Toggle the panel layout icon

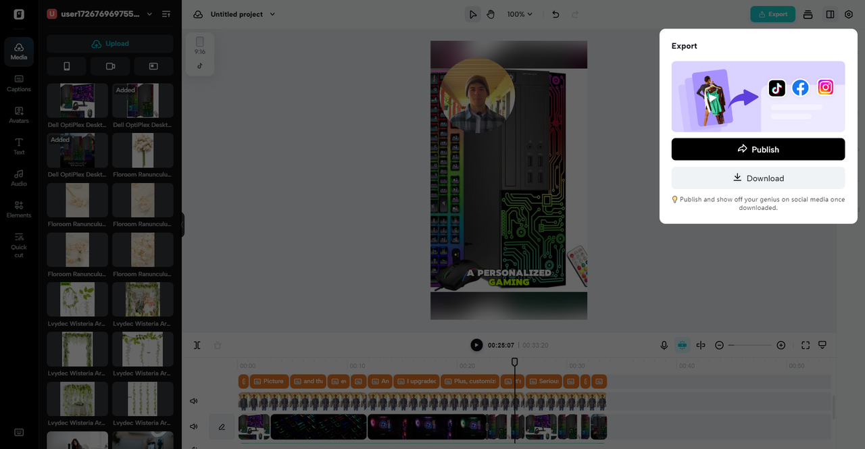(x=830, y=14)
